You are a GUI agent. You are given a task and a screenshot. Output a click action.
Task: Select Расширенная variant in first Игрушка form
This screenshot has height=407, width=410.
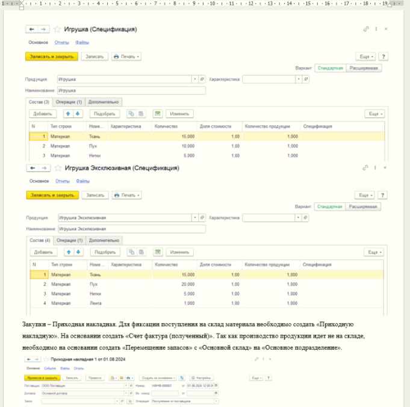pyautogui.click(x=365, y=68)
